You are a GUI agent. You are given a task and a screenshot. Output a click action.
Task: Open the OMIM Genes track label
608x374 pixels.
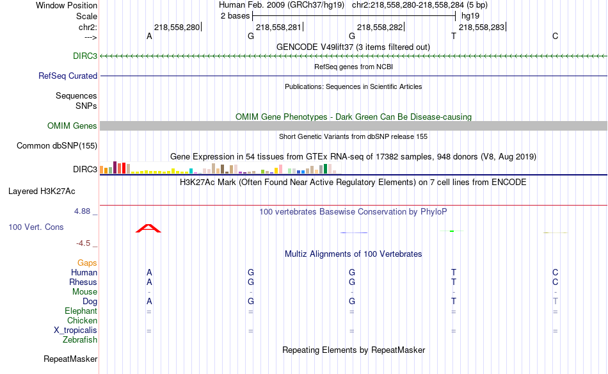[72, 126]
